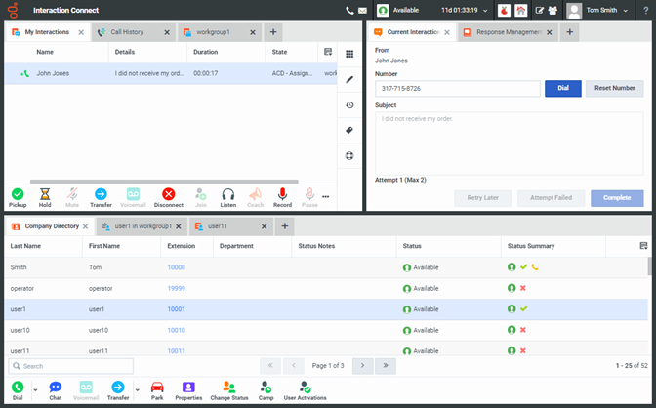Start recording with the Record icon

point(283,194)
